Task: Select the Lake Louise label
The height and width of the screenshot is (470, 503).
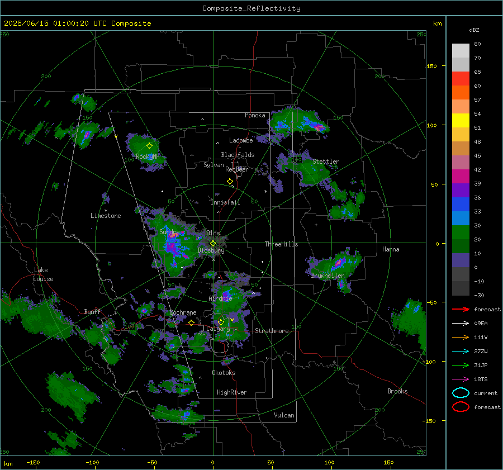Action: tap(43, 274)
